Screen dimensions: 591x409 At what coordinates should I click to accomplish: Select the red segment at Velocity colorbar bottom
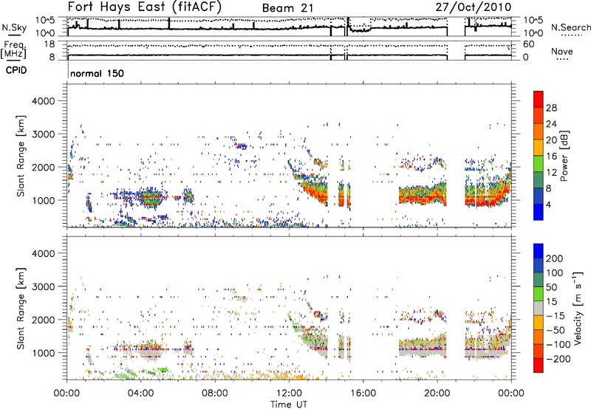point(539,365)
